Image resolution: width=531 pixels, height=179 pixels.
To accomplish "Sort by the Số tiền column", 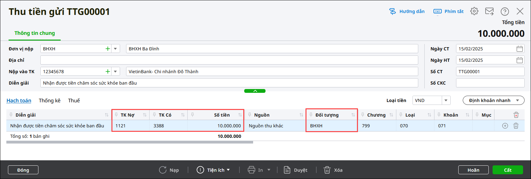I will coord(240,115).
